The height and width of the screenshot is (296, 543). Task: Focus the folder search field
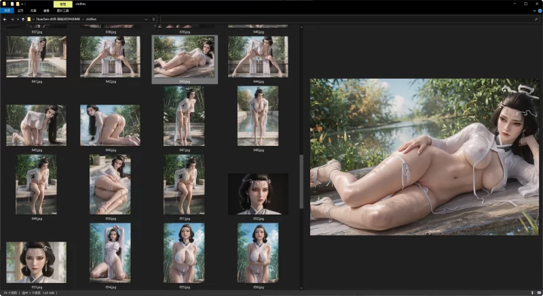350,20
